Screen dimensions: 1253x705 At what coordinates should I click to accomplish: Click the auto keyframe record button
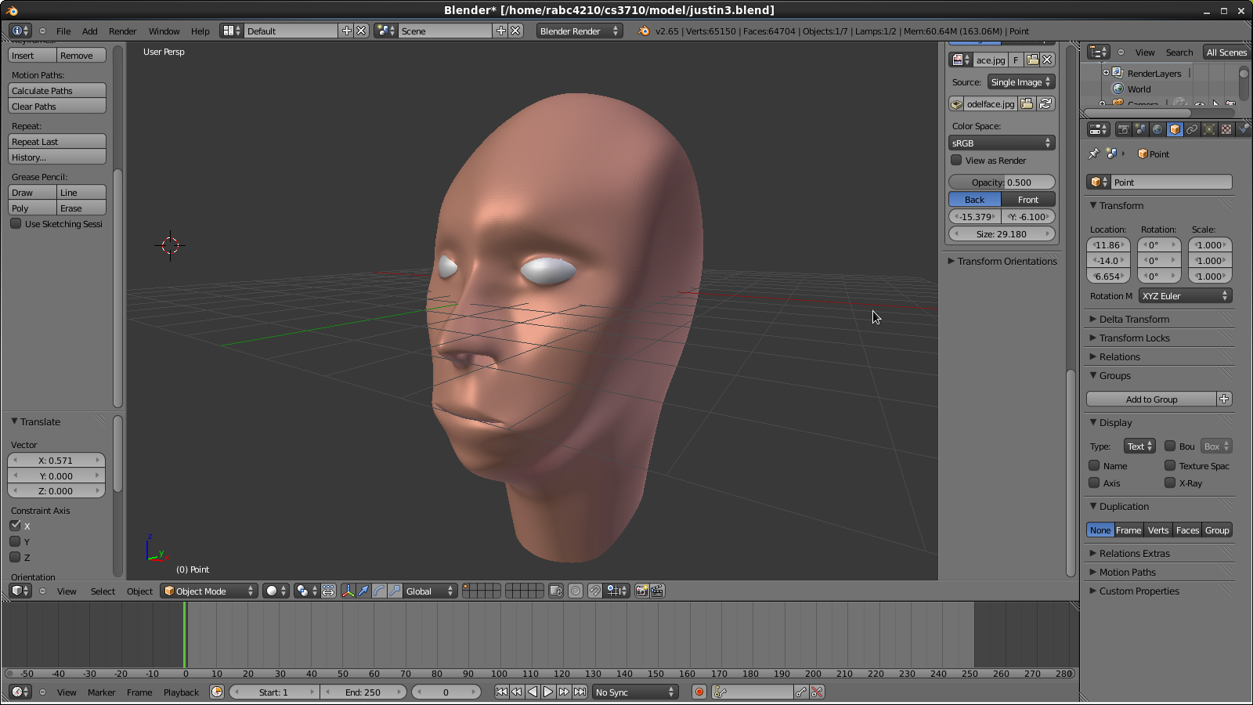[x=699, y=692]
